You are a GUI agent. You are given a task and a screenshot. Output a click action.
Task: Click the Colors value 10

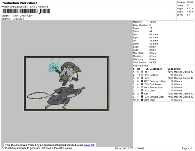pos(188,6)
